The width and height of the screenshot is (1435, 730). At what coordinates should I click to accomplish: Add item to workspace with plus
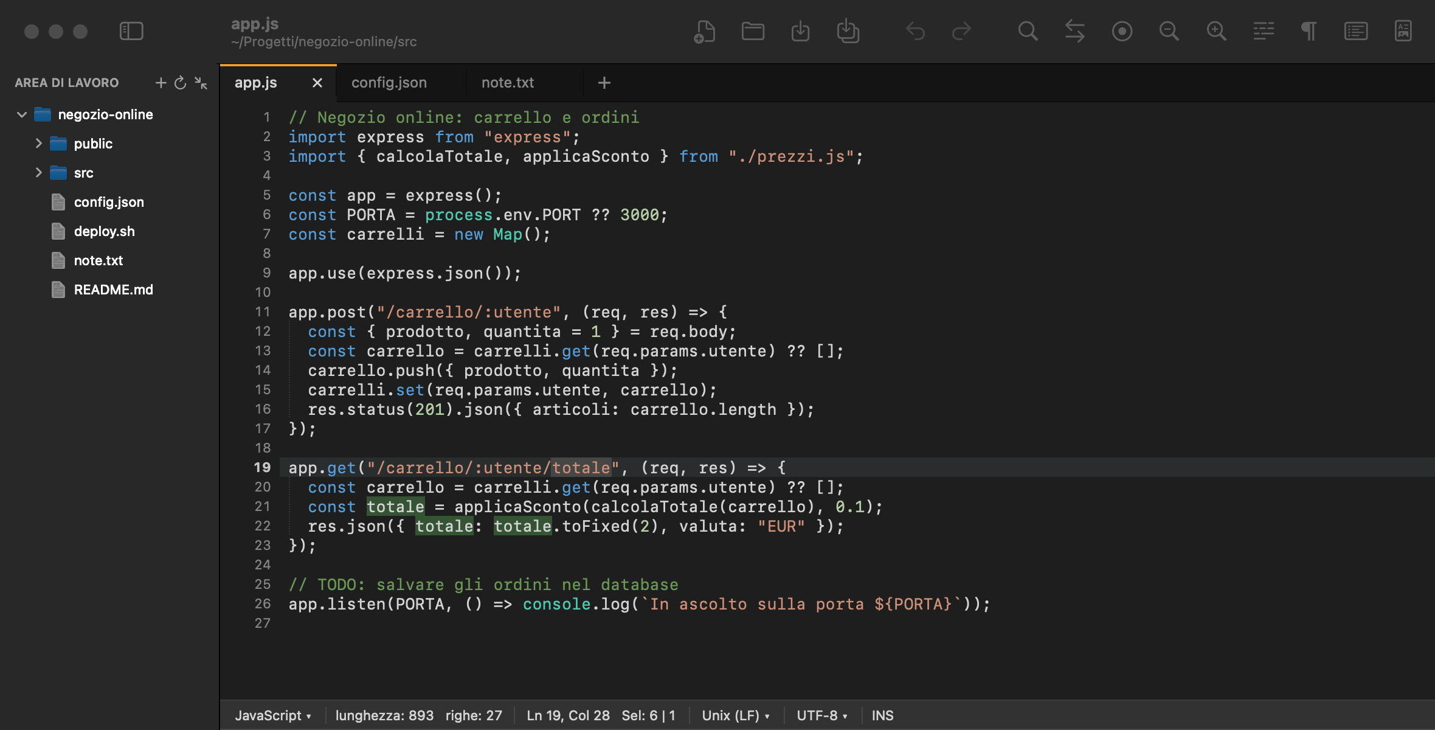(x=161, y=83)
